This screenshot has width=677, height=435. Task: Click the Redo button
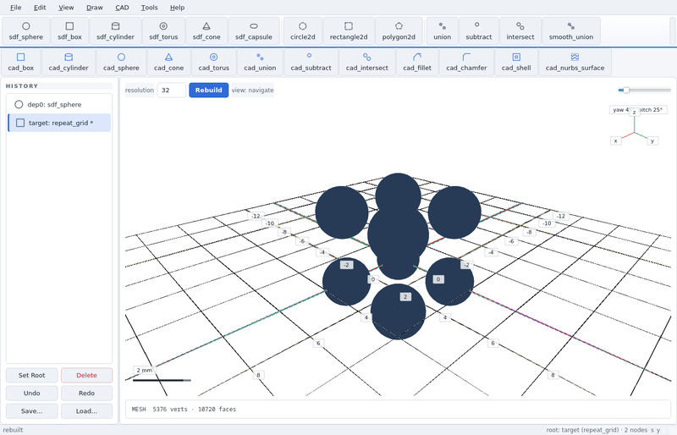(x=86, y=393)
